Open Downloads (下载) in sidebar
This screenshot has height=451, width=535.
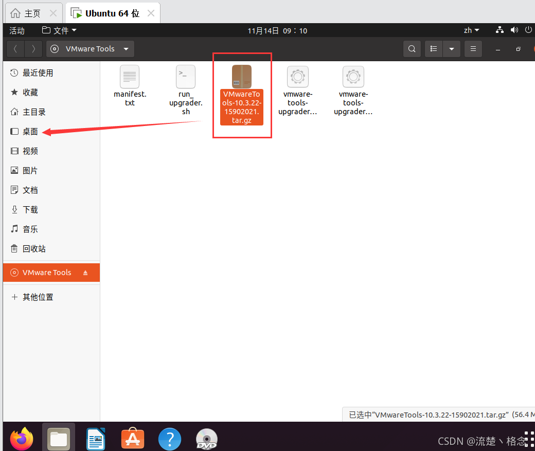[51, 209]
